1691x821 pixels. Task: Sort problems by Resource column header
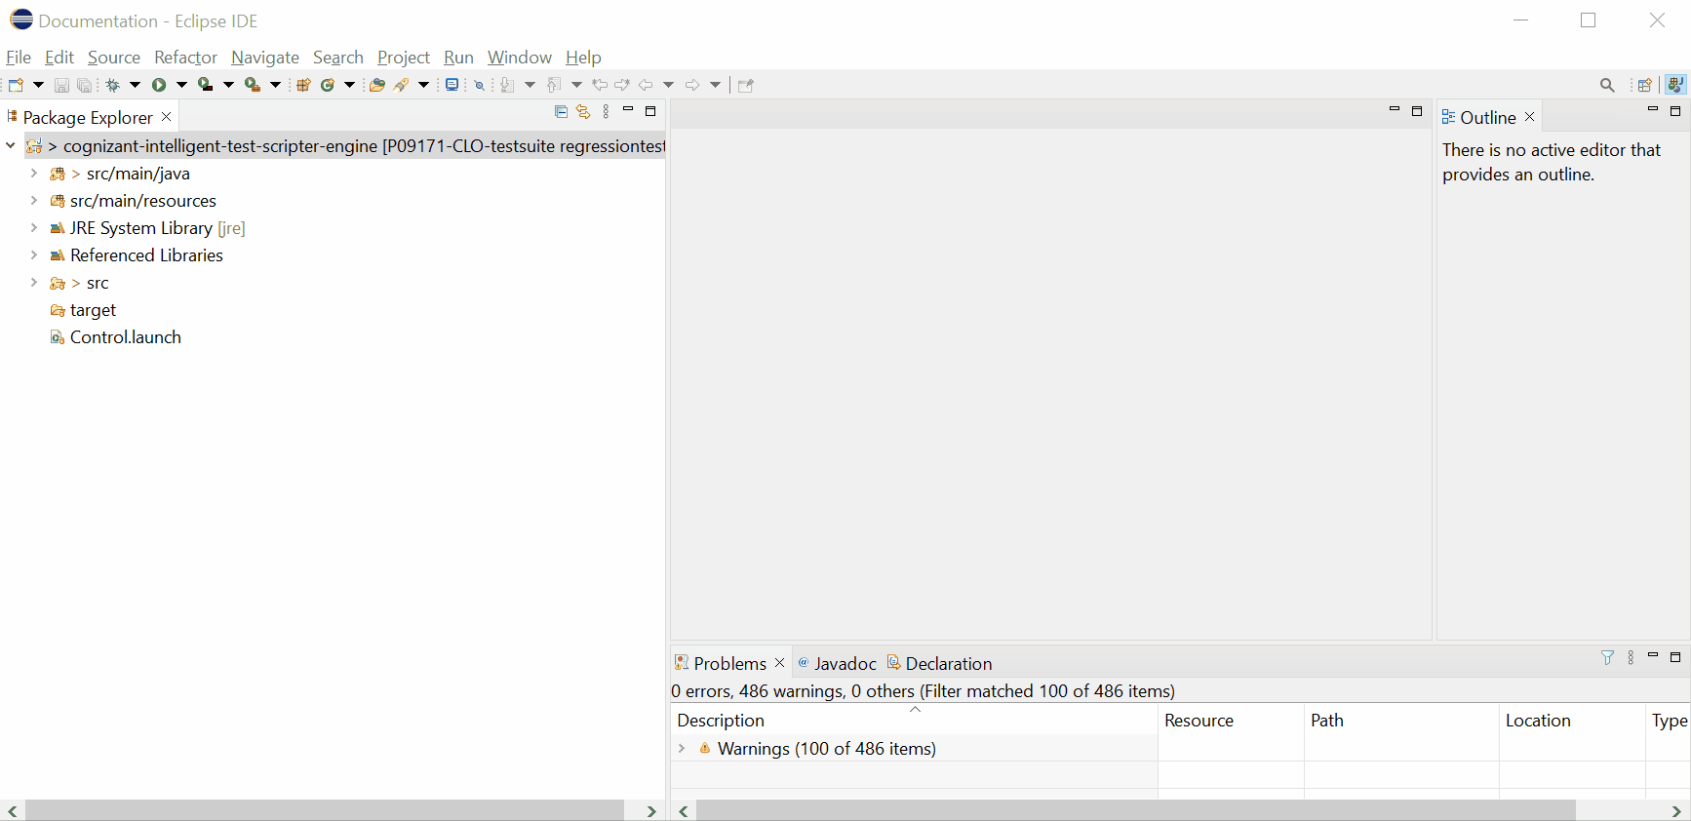(x=1199, y=721)
